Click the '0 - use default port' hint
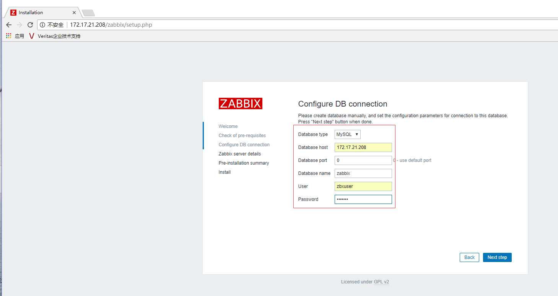 coord(412,160)
